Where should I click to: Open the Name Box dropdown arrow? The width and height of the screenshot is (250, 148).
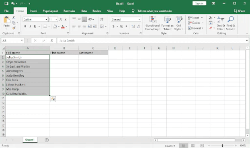click(22, 41)
